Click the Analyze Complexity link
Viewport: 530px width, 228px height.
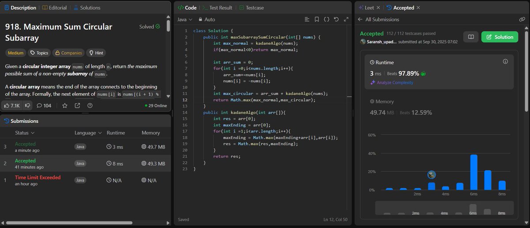coord(391,82)
